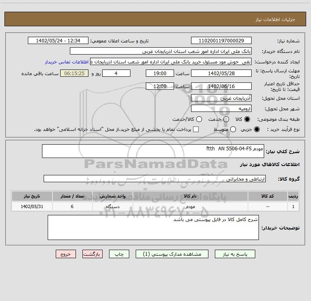Tick the اسناد خزانه اسلامی payment checkbox
The image size is (311, 301).
click(x=196, y=129)
